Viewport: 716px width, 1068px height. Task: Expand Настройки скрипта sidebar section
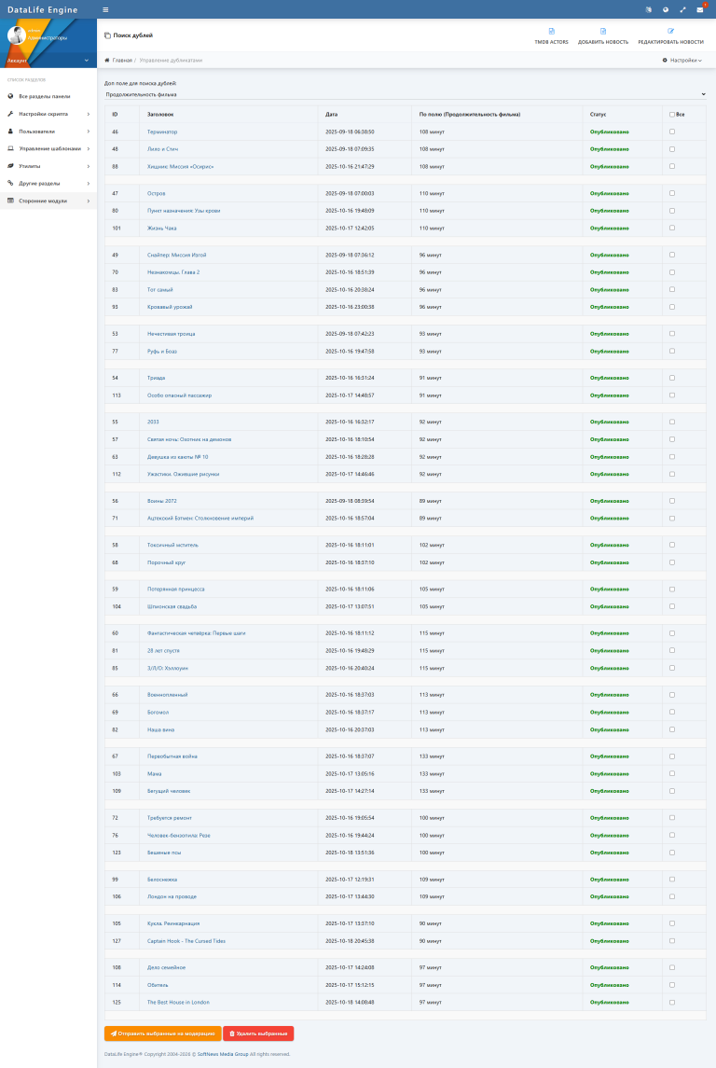click(x=48, y=114)
